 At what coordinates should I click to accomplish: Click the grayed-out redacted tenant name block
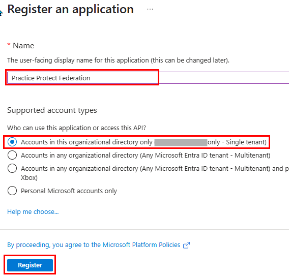[x=181, y=142]
